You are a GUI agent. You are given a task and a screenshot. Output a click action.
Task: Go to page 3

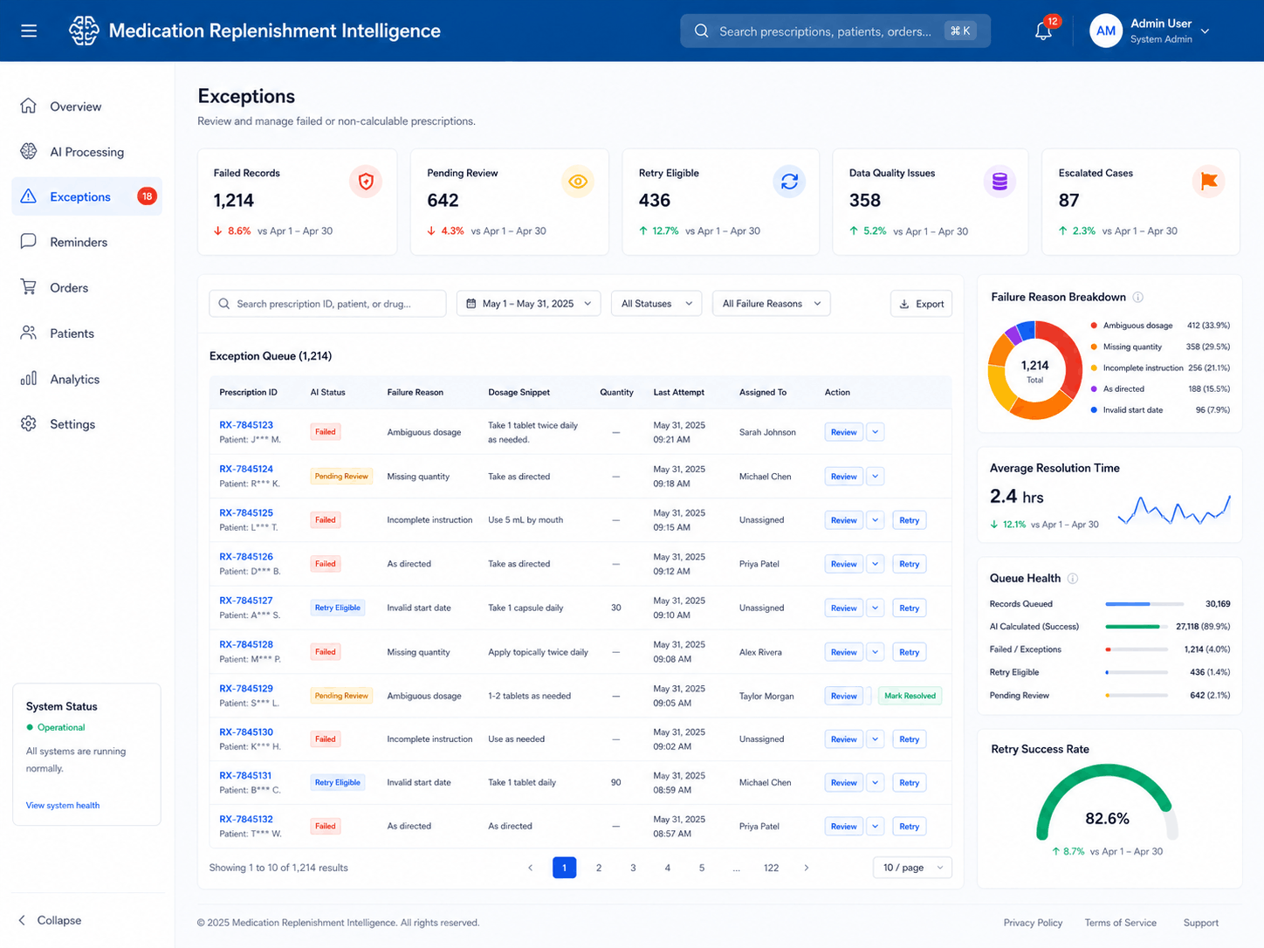coord(633,868)
